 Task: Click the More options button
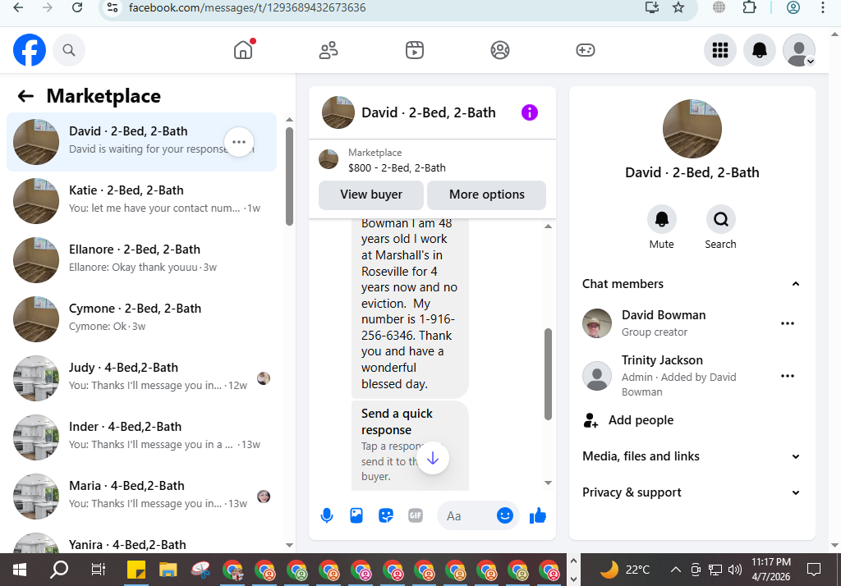[x=486, y=195]
